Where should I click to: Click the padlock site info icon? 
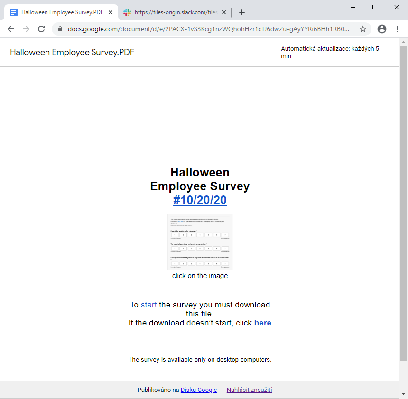[60, 29]
